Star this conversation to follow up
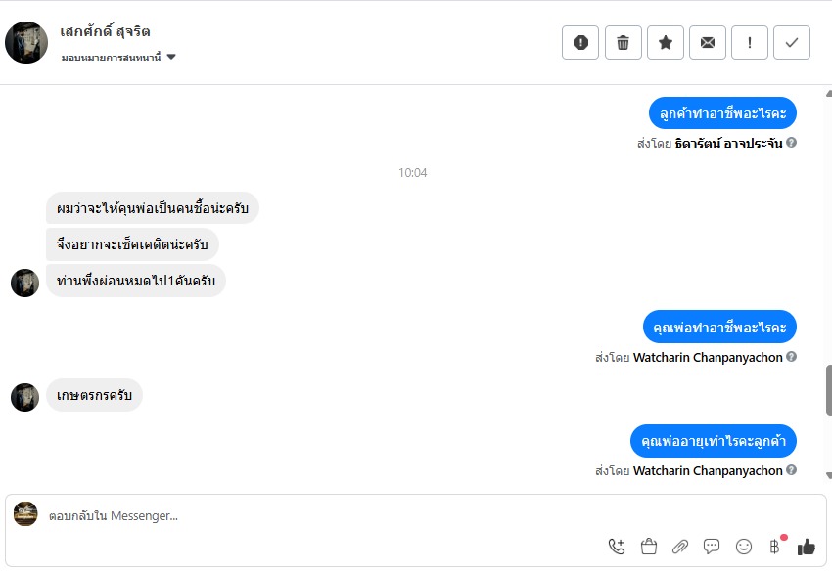The height and width of the screenshot is (571, 832). pyautogui.click(x=666, y=42)
